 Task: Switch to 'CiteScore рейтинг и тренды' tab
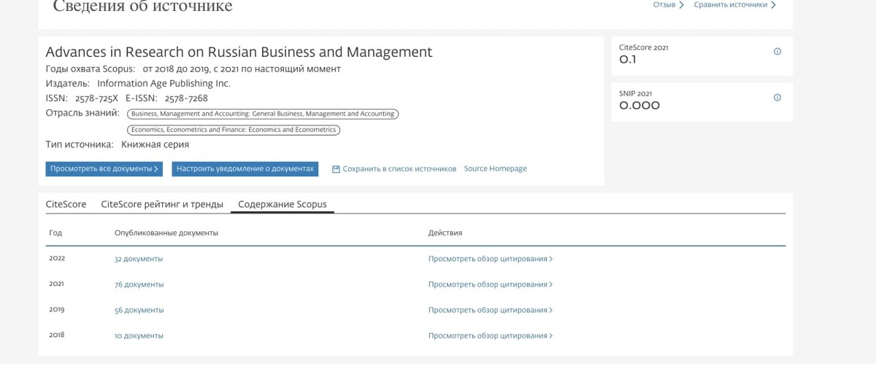pos(162,204)
